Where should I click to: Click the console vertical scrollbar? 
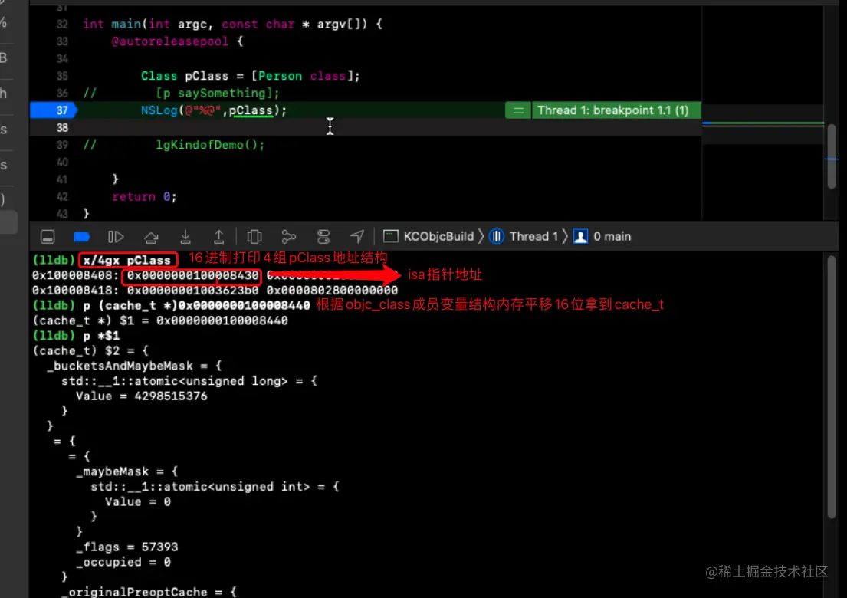tap(832, 387)
